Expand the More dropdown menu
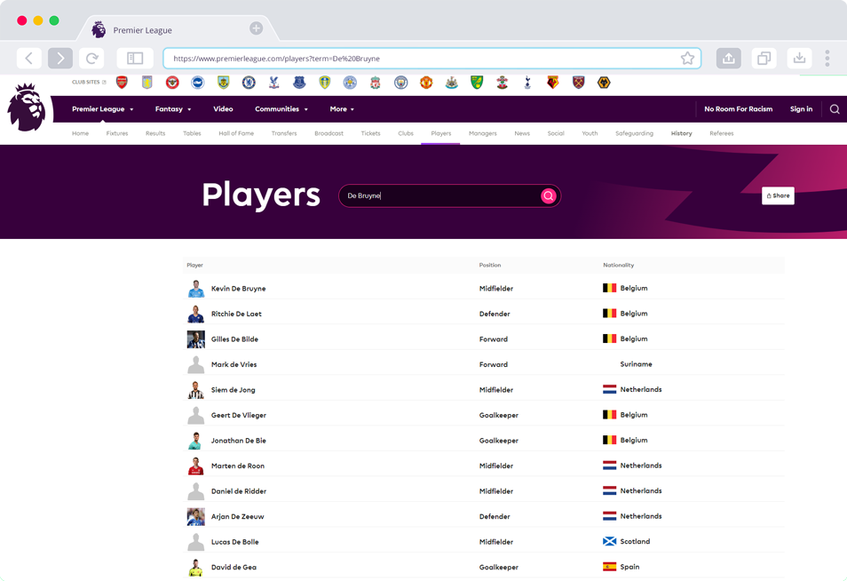Image resolution: width=847 pixels, height=581 pixels. click(x=342, y=109)
